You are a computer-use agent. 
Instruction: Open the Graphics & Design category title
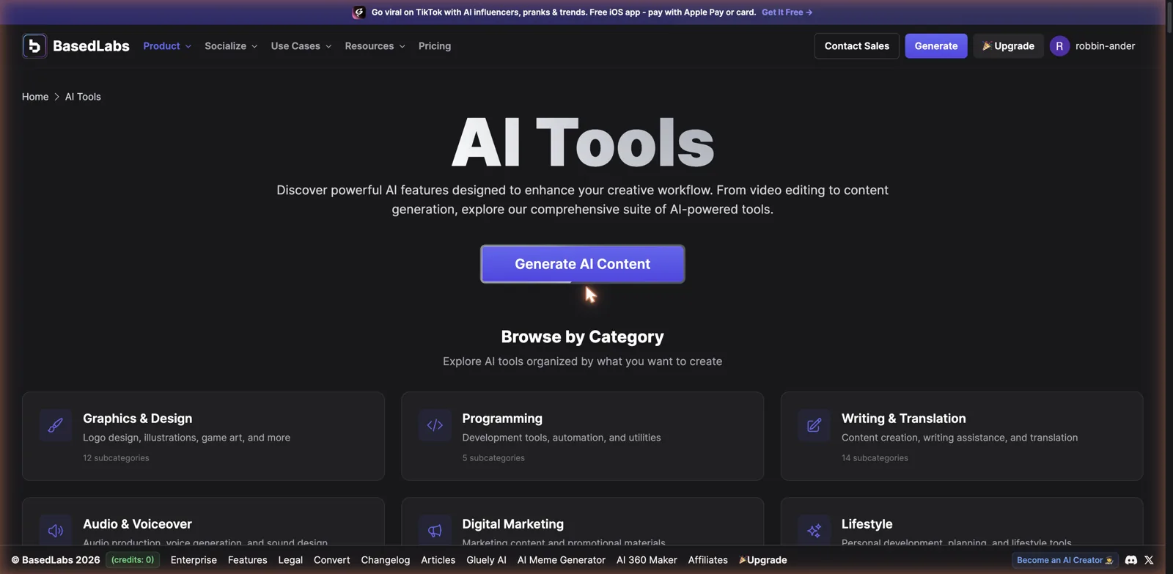tap(138, 419)
